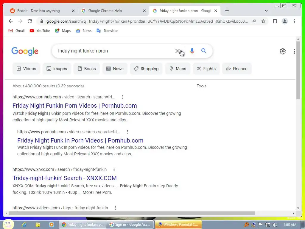Start voice search with the microphone
305x229 pixels.
[192, 51]
